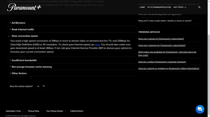Click the Paramount+ logo
The height and width of the screenshot is (117, 210).
[x=24, y=7]
